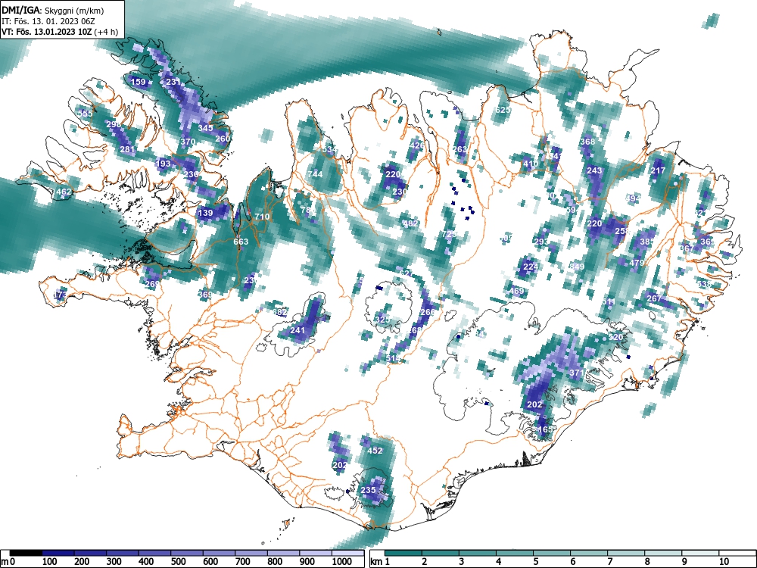Click the visibility value '663' on the map

tap(241, 242)
